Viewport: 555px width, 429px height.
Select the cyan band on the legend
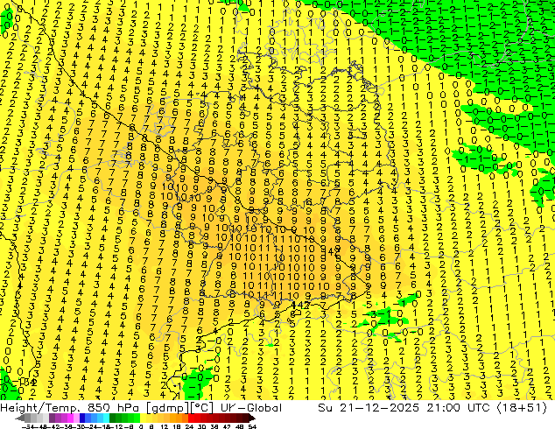106,418
